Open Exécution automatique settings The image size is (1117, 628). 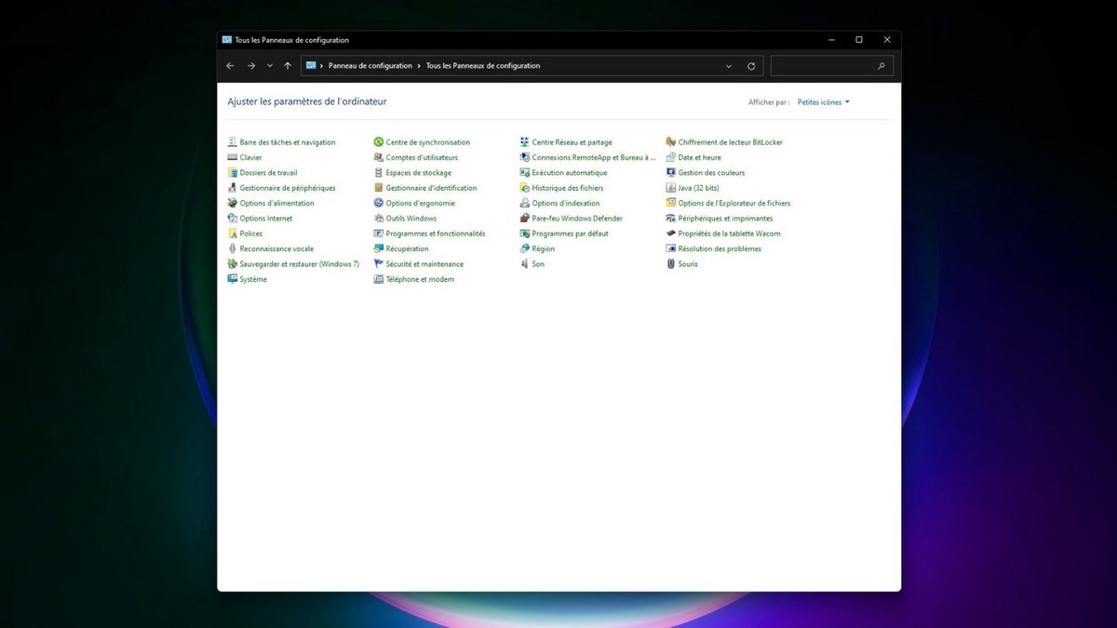(x=570, y=173)
